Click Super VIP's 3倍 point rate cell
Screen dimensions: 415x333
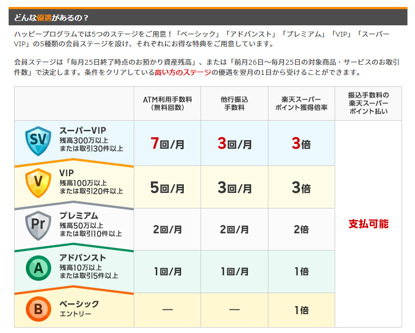[x=301, y=144]
